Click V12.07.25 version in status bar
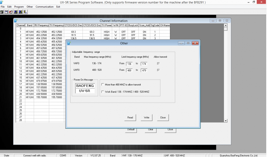Viewport: 268px width, 157px height. coord(96,155)
